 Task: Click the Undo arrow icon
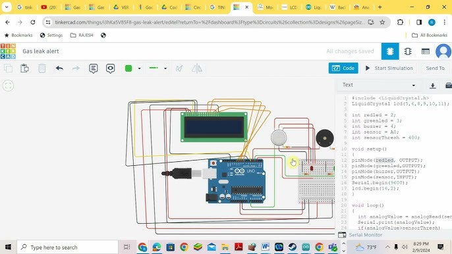[x=59, y=68]
